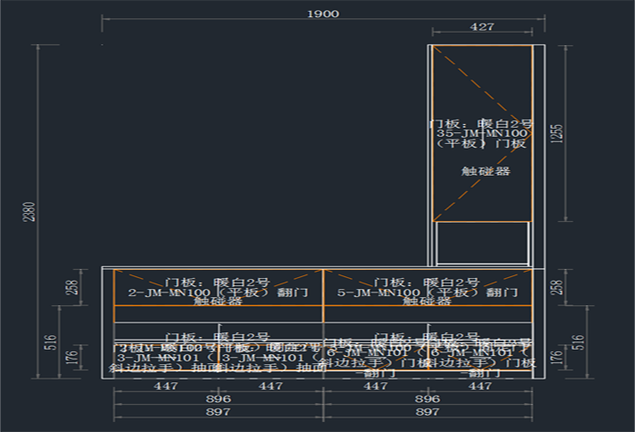Click the left-side 516 dimension
This screenshot has width=635, height=432.
51,341
